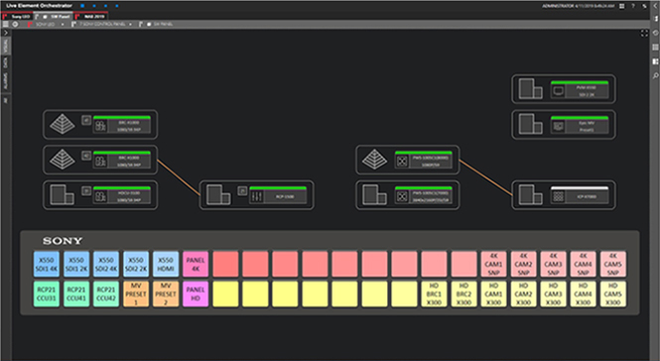660x361 pixels.
Task: Switch to the NAB 2019 tab
Action: click(91, 17)
